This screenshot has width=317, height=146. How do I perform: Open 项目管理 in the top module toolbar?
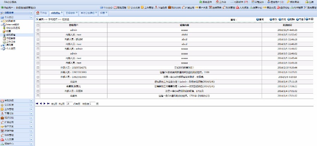(x=229, y=7)
